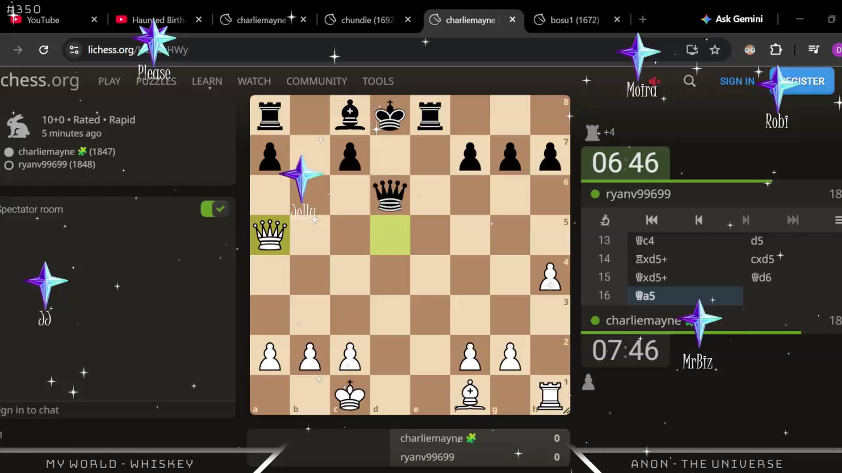Image resolution: width=842 pixels, height=473 pixels.
Task: Toggle the Spectator room chat switch
Action: pyautogui.click(x=214, y=209)
